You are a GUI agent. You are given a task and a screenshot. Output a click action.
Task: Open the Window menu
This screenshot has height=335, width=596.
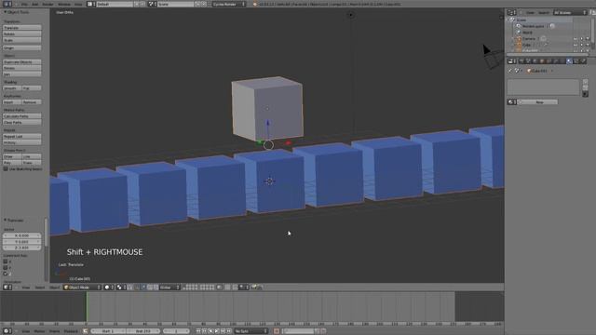(64, 4)
